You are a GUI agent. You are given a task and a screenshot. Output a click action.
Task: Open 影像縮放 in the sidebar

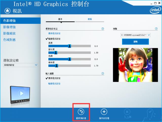pyautogui.click(x=9, y=33)
